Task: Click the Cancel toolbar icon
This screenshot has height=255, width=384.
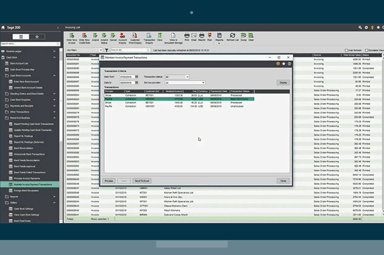Action: point(113,37)
